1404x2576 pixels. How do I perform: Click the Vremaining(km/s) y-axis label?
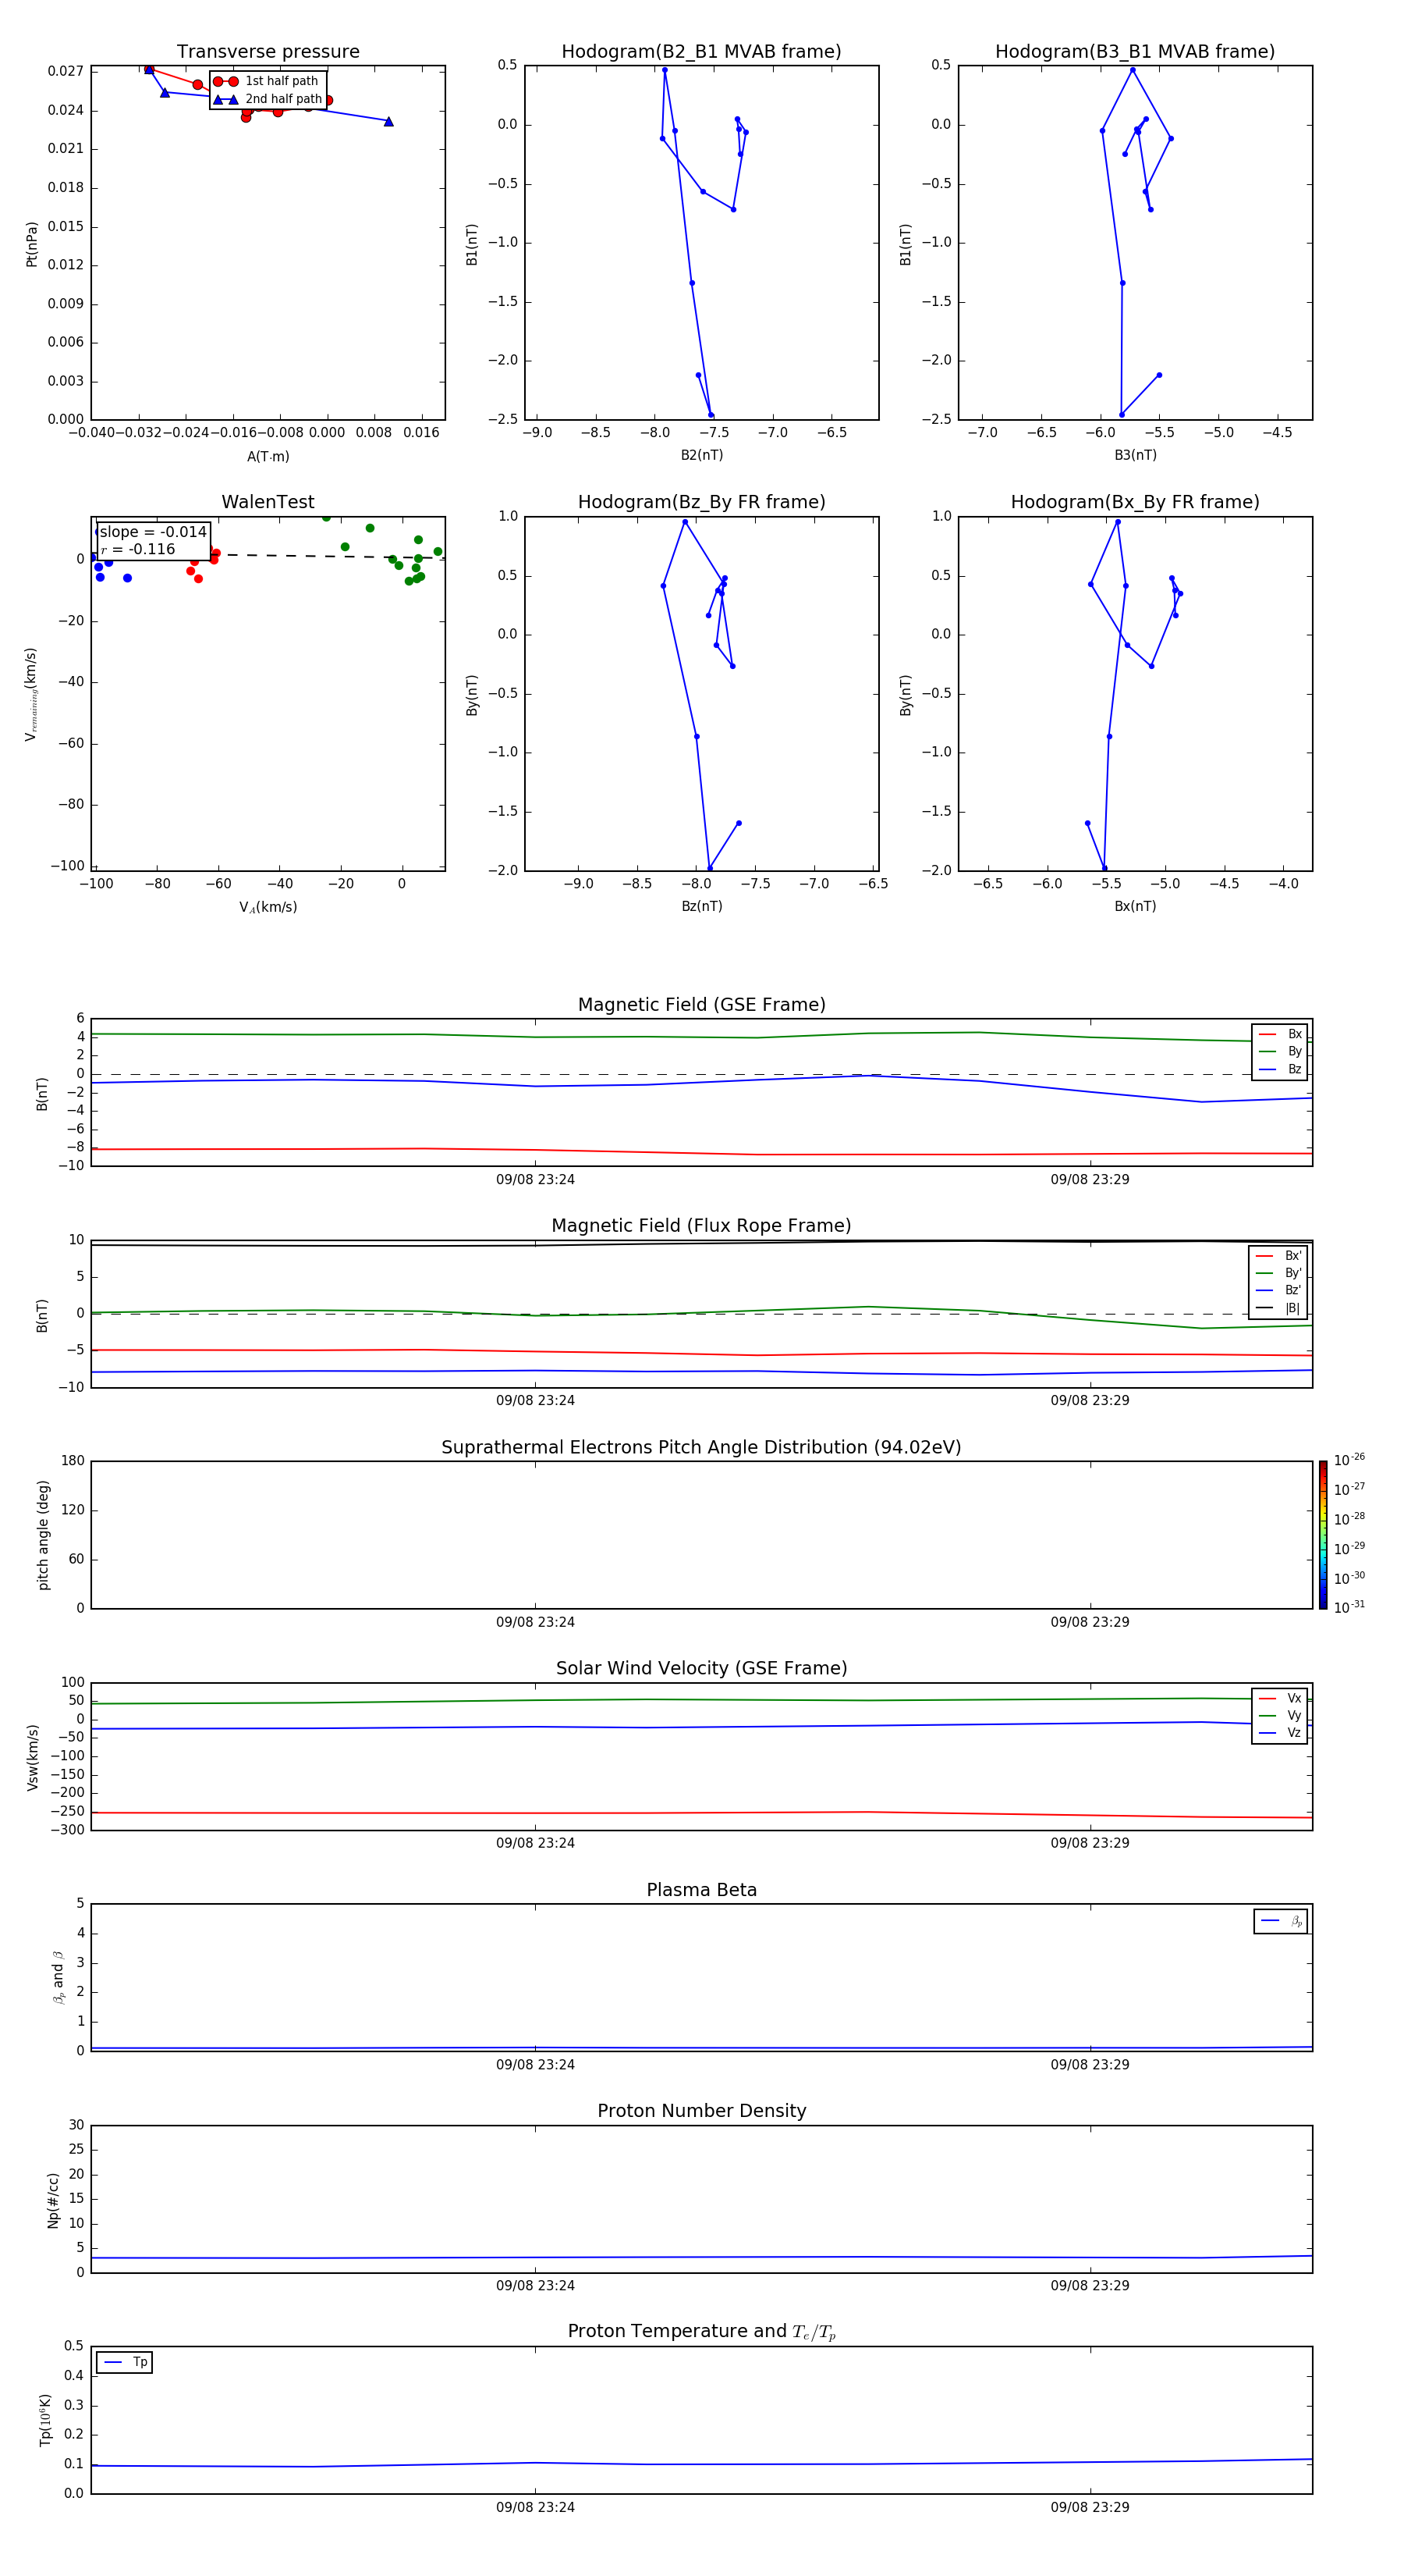pyautogui.click(x=32, y=694)
